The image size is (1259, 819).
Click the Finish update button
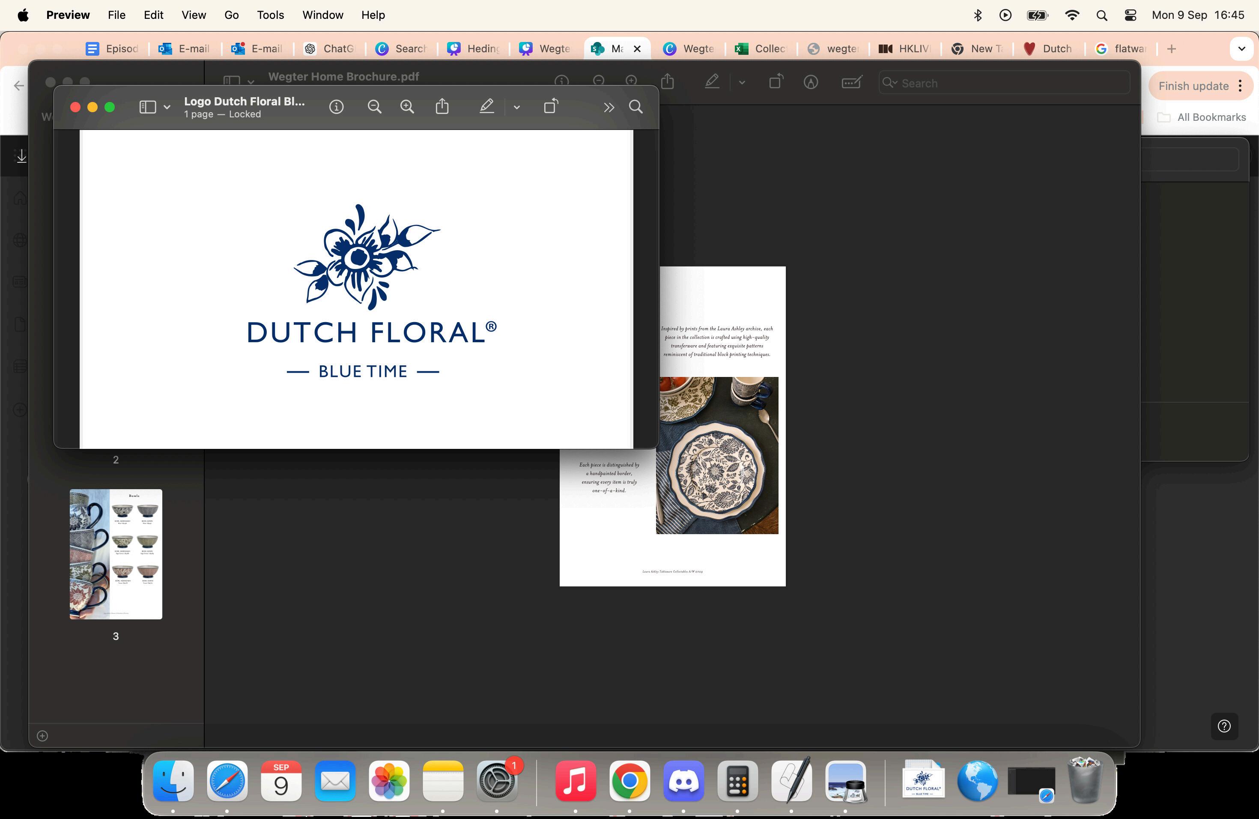pos(1193,86)
